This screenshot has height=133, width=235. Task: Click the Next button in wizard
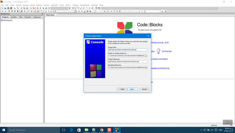[132, 89]
